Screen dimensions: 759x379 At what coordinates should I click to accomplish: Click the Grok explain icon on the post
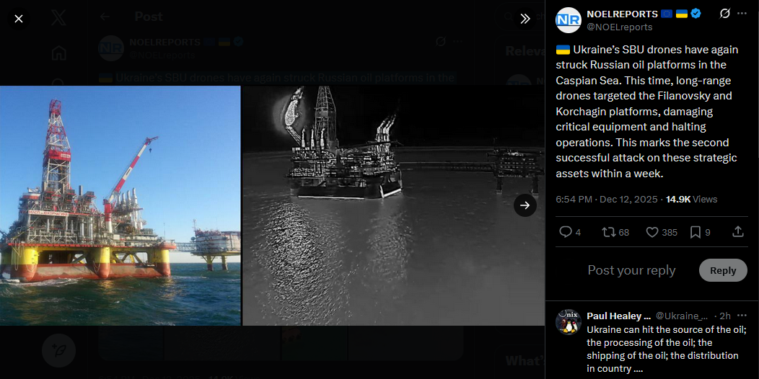point(724,14)
